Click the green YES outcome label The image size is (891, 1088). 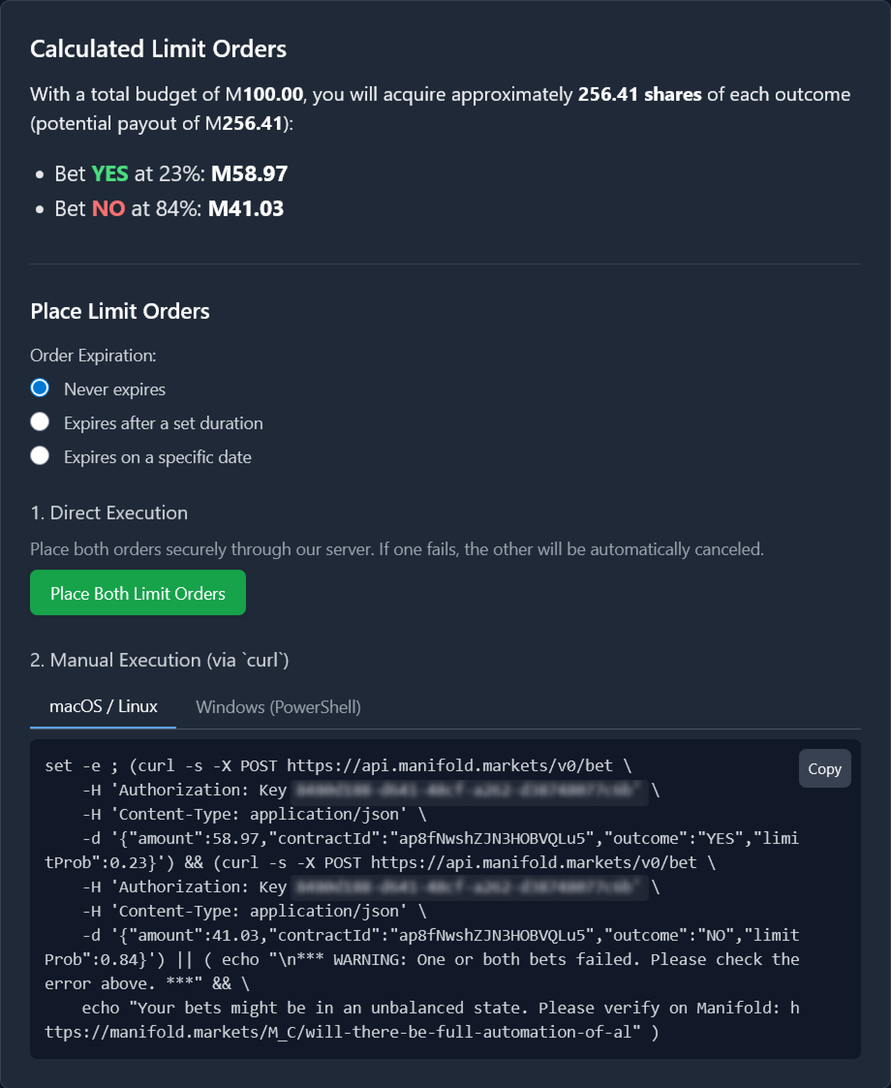click(110, 173)
